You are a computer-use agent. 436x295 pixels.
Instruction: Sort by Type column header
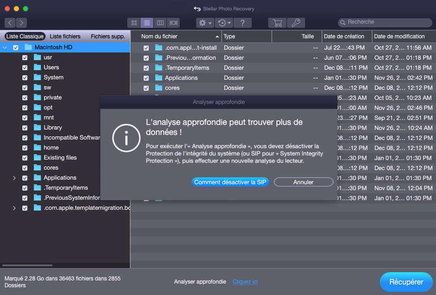pyautogui.click(x=247, y=36)
